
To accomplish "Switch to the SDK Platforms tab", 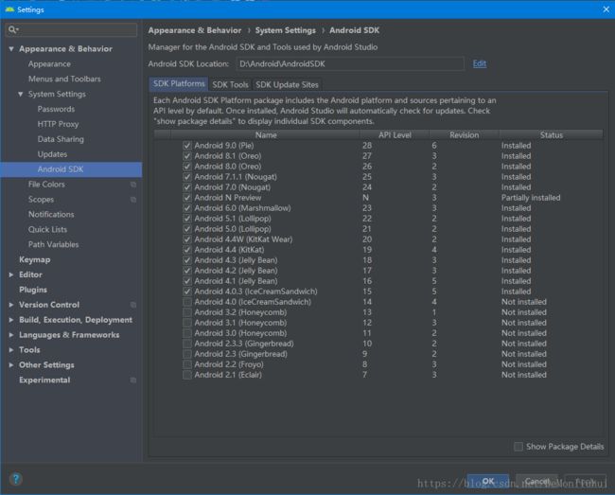I will [179, 84].
